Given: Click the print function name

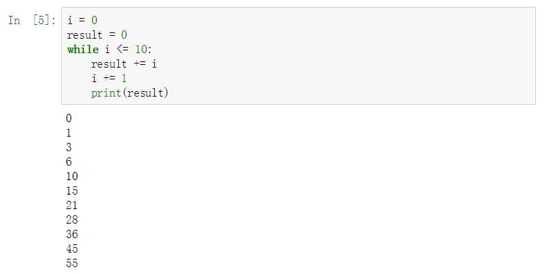Looking at the screenshot, I should [x=106, y=93].
